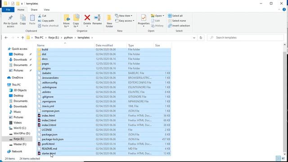Go back with the Back arrow
Image resolution: width=288 pixels, height=162 pixels.
click(6, 38)
